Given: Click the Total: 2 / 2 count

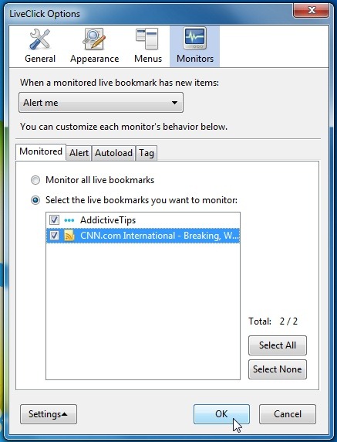Looking at the screenshot, I should pos(273,321).
